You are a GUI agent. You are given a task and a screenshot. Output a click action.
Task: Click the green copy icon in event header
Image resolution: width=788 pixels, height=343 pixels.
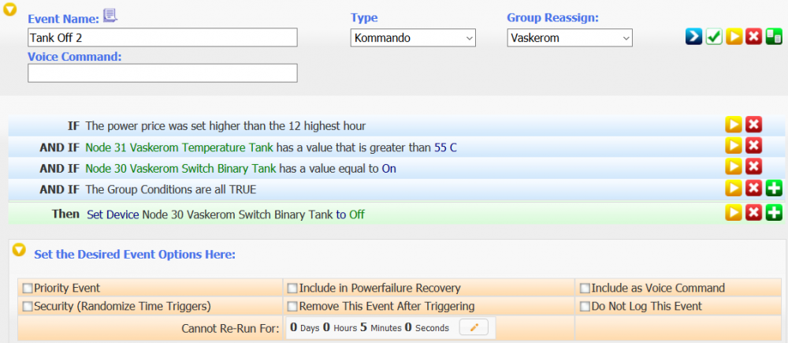click(774, 37)
